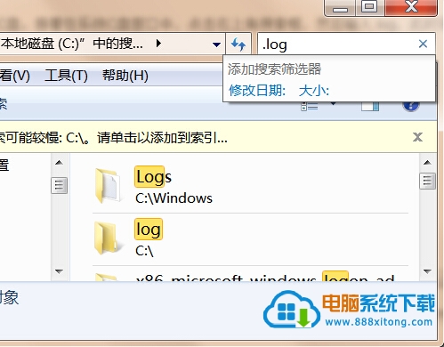
Task: Open the Logs folder icon in C:\Windows
Action: (109, 185)
